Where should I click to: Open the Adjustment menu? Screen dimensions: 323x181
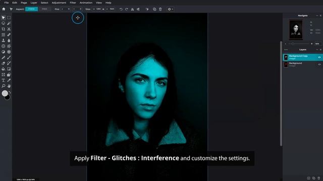(59, 3)
